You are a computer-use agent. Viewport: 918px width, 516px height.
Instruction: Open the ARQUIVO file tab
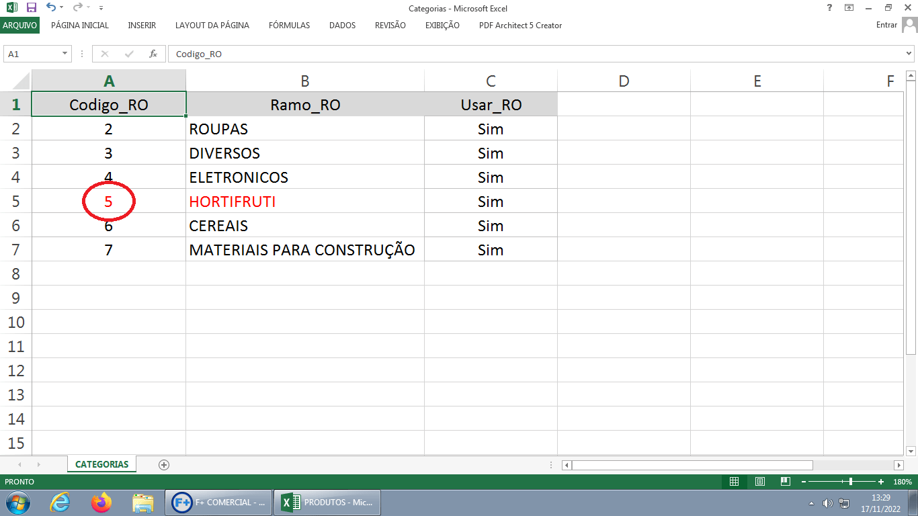(x=20, y=25)
